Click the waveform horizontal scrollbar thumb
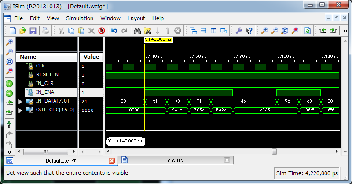 tap(274, 151)
